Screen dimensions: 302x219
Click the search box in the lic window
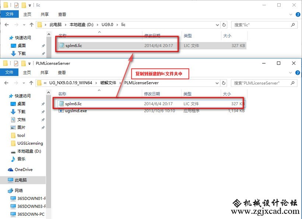pyautogui.click(x=264, y=25)
